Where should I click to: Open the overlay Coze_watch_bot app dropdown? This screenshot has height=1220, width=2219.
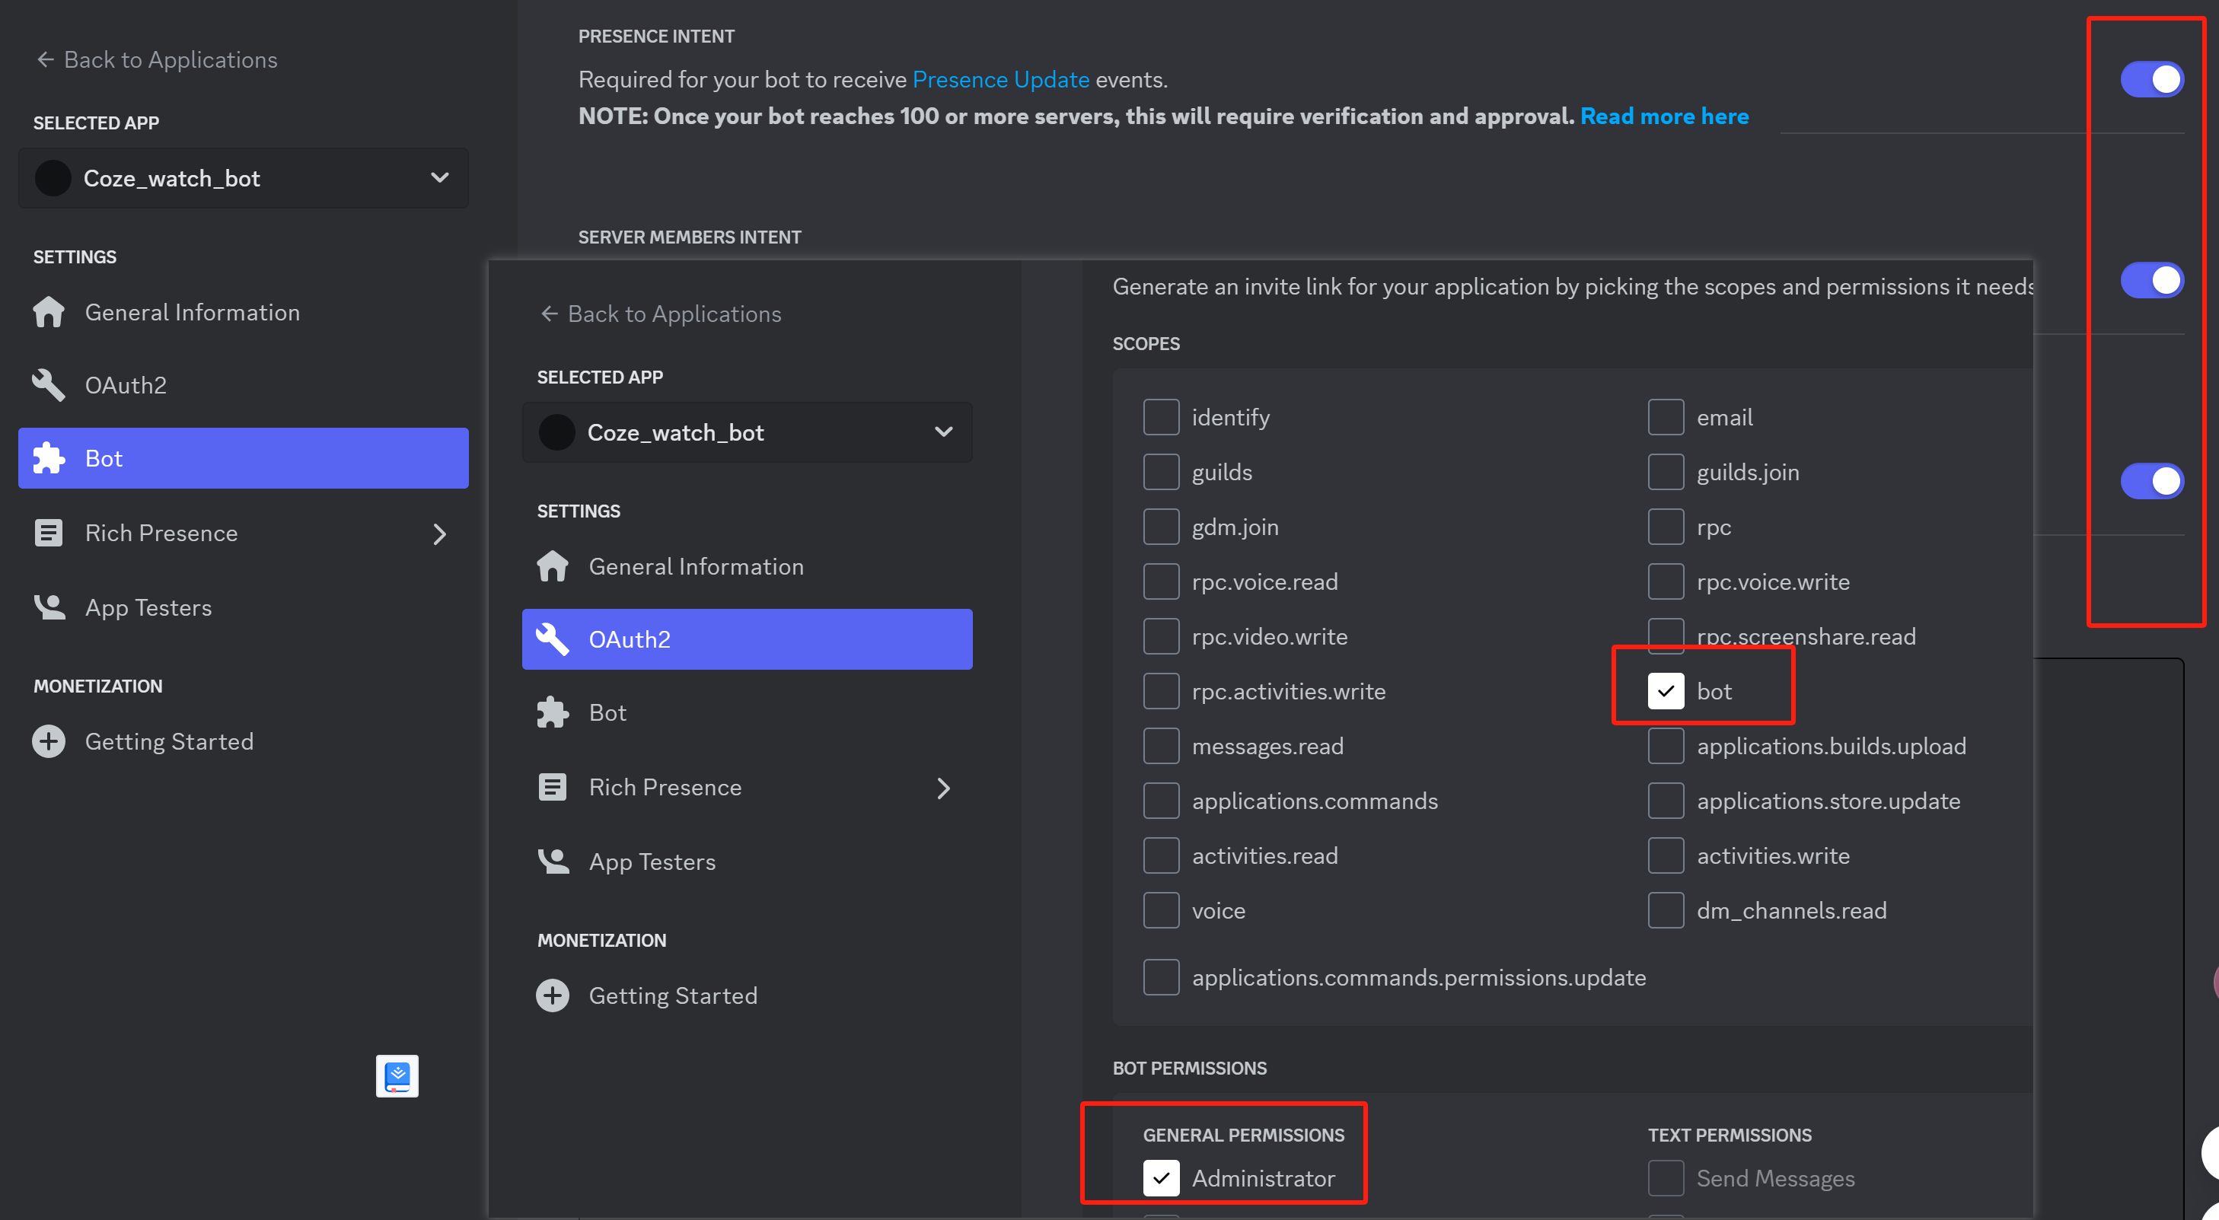[747, 432]
